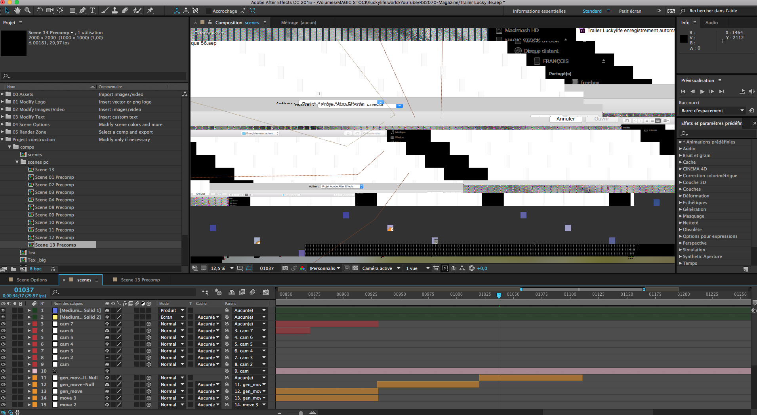The height and width of the screenshot is (415, 757).
Task: Hide the cam 7 layer
Action: click(3, 324)
